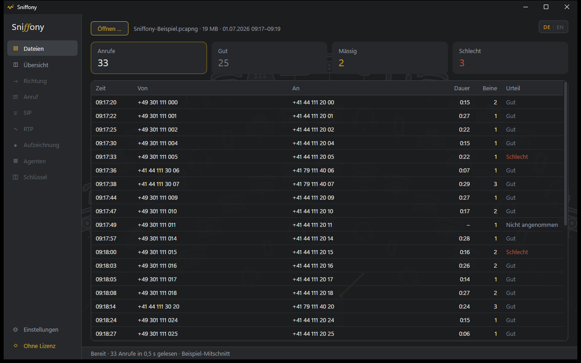Open the Richtung page
The image size is (581, 363).
(x=42, y=81)
